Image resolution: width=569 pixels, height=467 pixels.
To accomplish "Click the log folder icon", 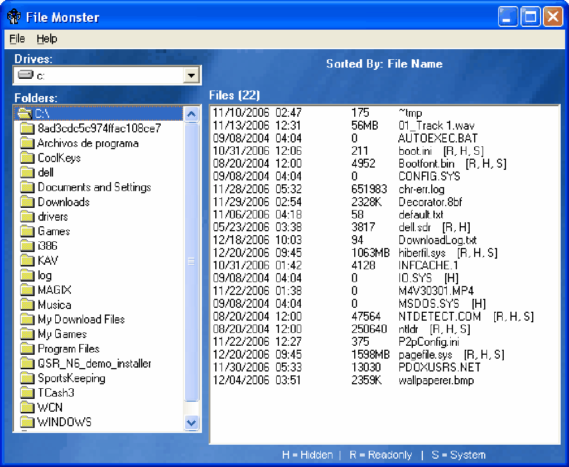I will (x=27, y=275).
